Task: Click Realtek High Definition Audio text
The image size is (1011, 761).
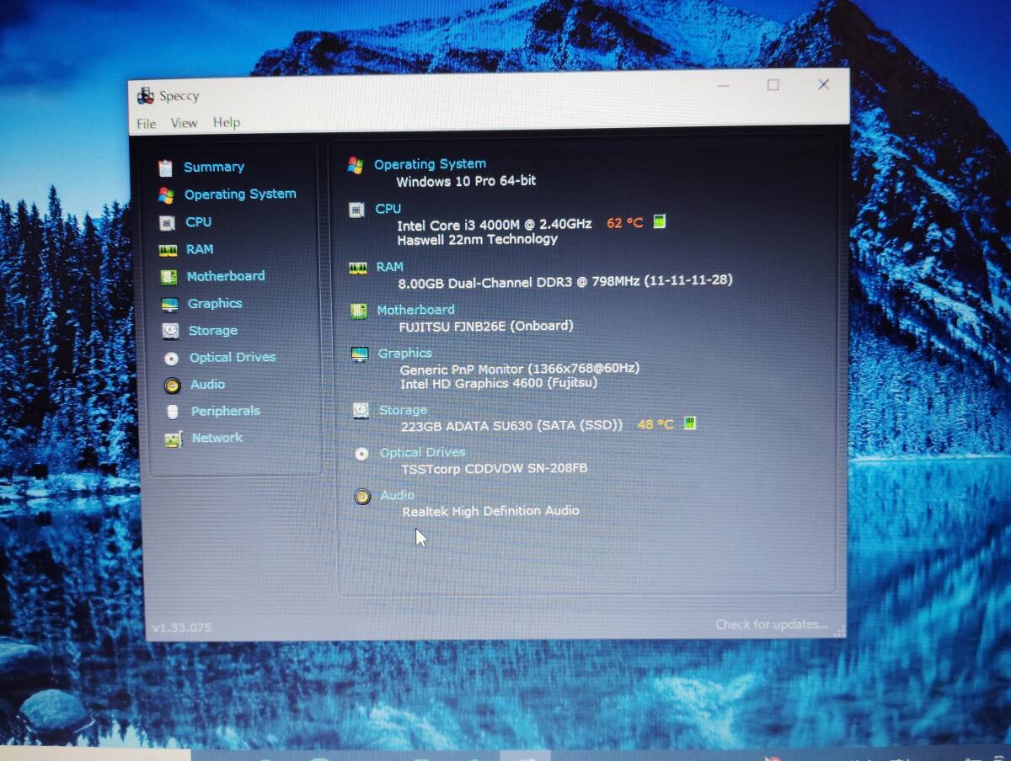Action: (x=490, y=511)
